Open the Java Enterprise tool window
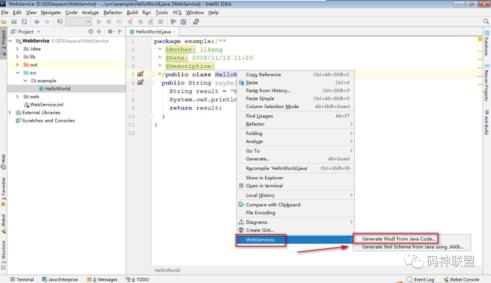Image resolution: width=491 pixels, height=283 pixels. (60, 279)
